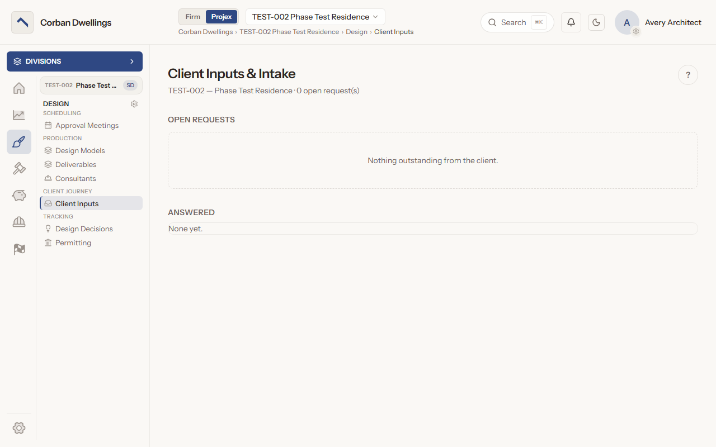Open Design Decisions in the sidebar
This screenshot has height=447, width=716.
pyautogui.click(x=91, y=229)
